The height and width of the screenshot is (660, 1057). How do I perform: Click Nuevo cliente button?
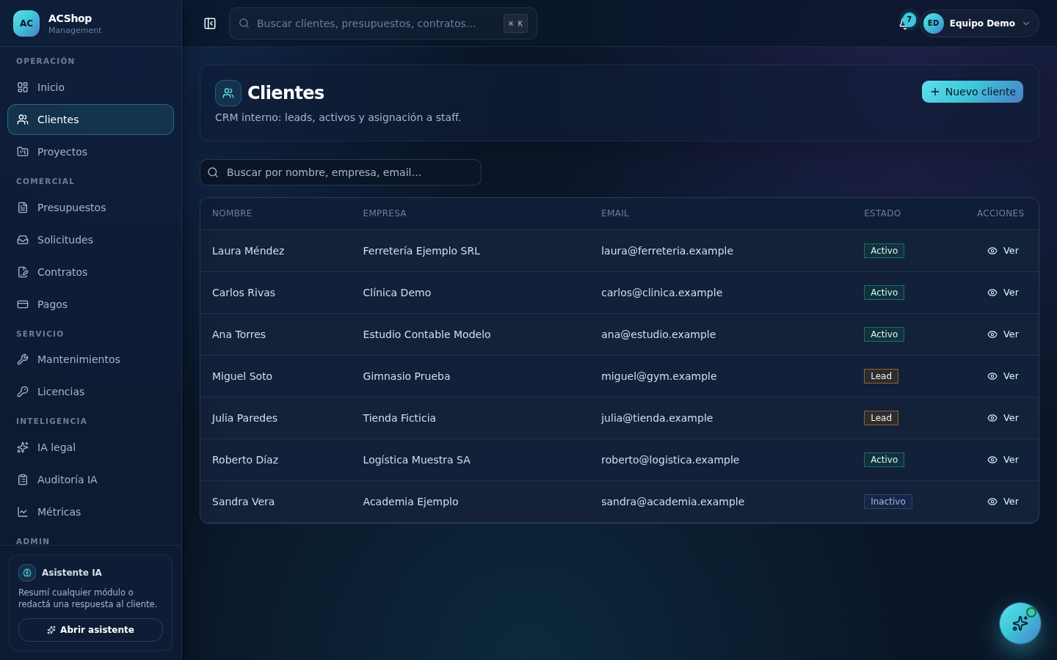[x=973, y=92]
